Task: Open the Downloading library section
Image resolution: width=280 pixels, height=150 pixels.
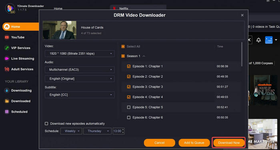Action: pyautogui.click(x=22, y=90)
